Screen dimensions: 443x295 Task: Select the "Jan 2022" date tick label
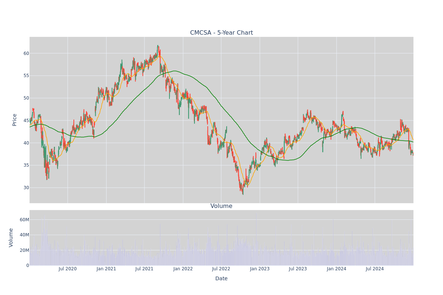coord(183,269)
